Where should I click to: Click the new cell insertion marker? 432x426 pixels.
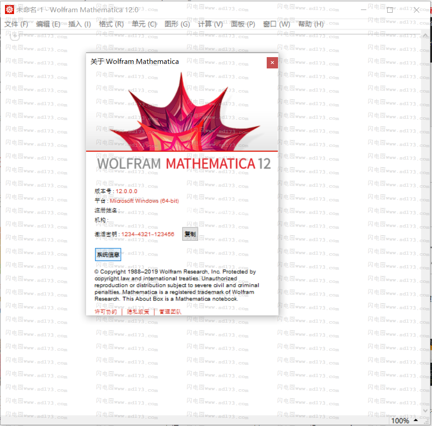coord(15,36)
